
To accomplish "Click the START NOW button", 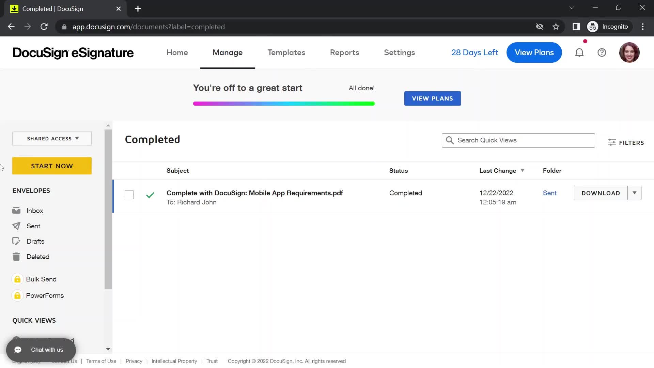I will 52,166.
